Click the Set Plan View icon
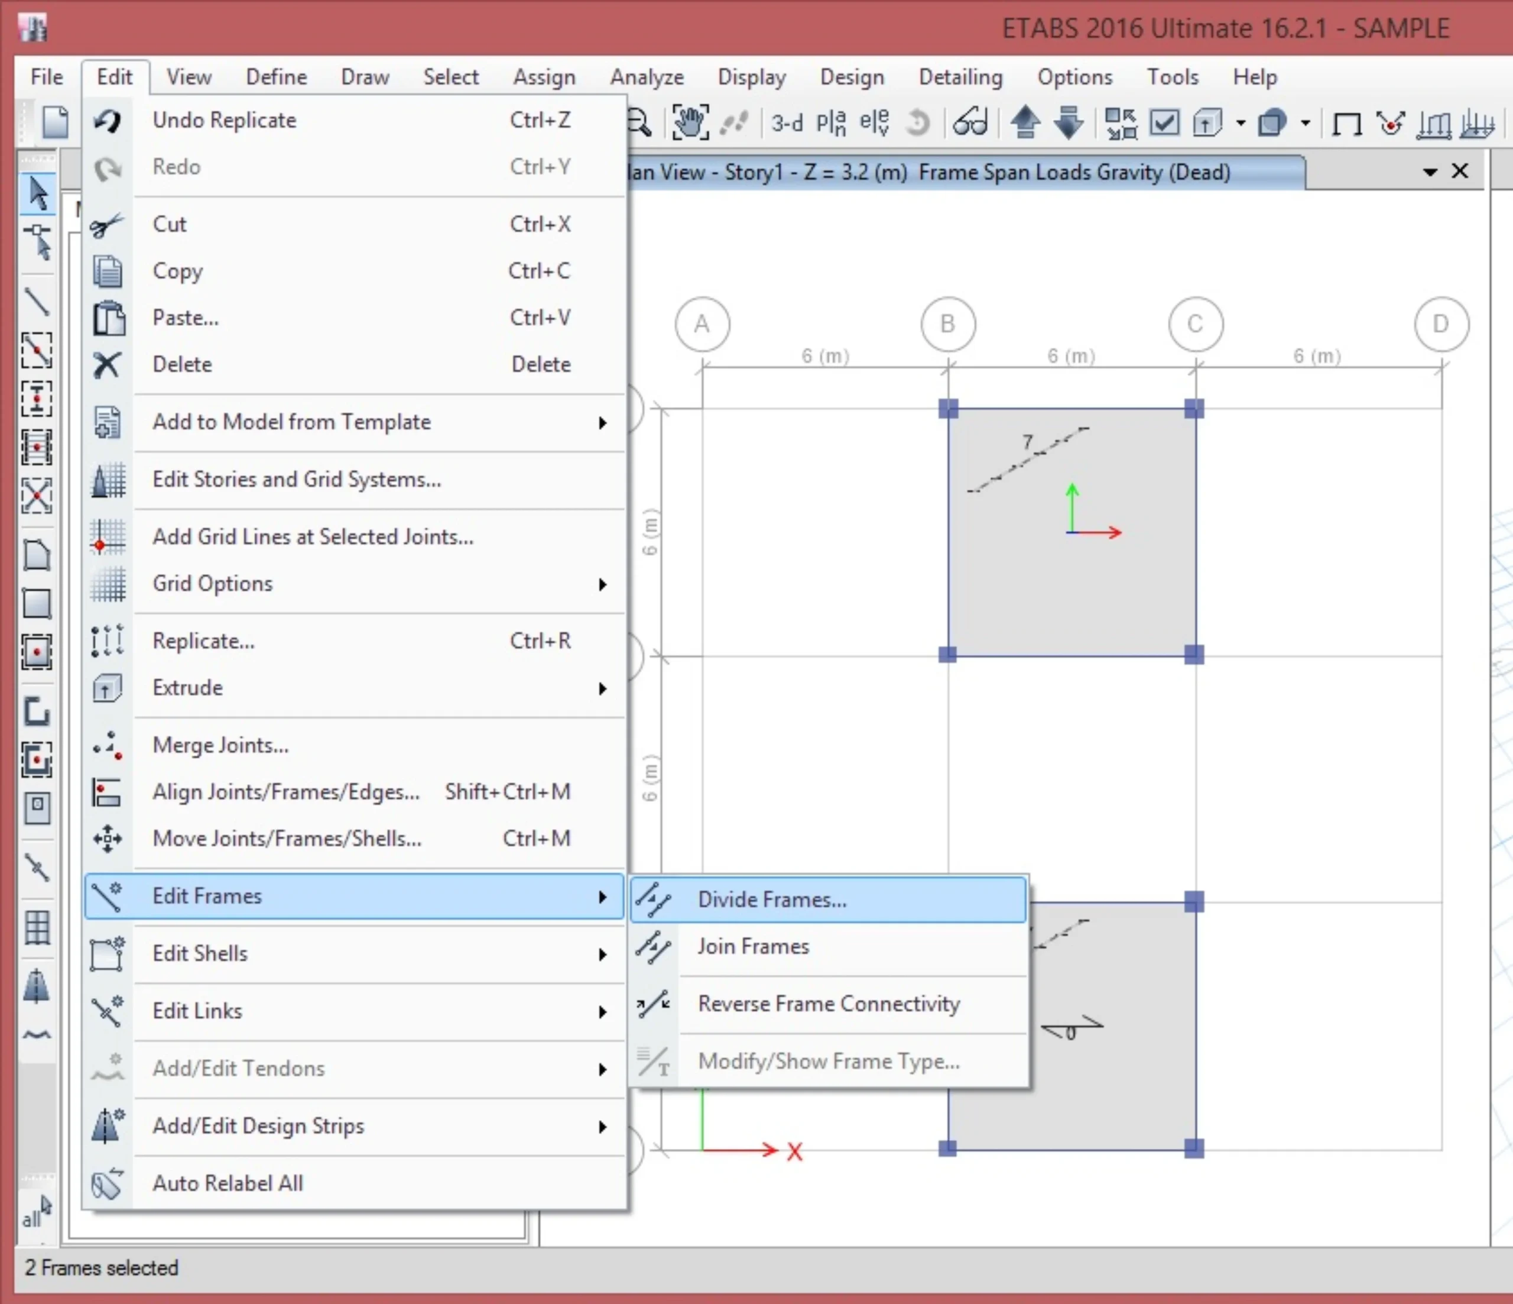 (830, 123)
